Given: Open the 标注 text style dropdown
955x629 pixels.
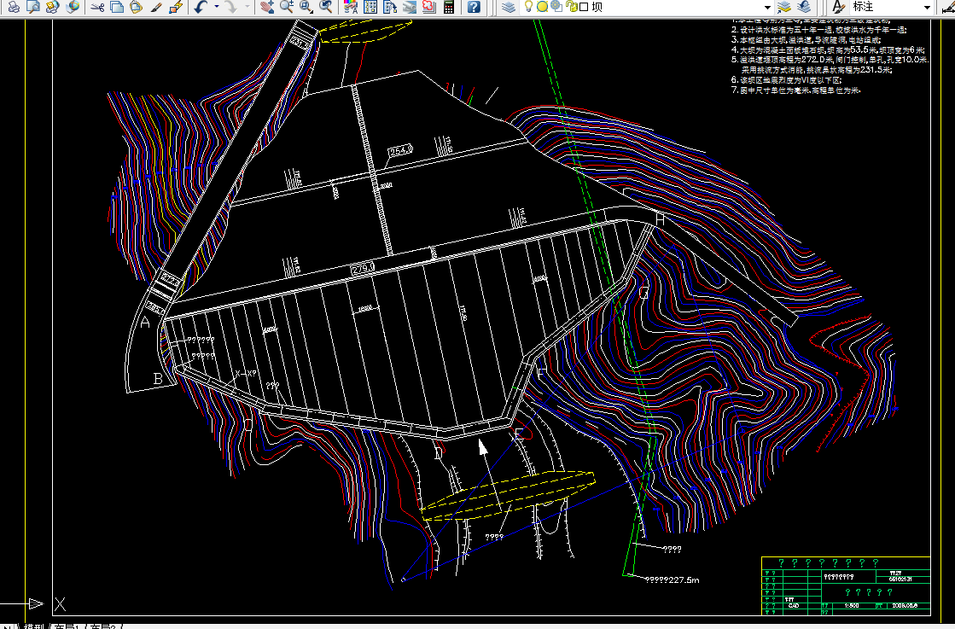Looking at the screenshot, I should (929, 8).
